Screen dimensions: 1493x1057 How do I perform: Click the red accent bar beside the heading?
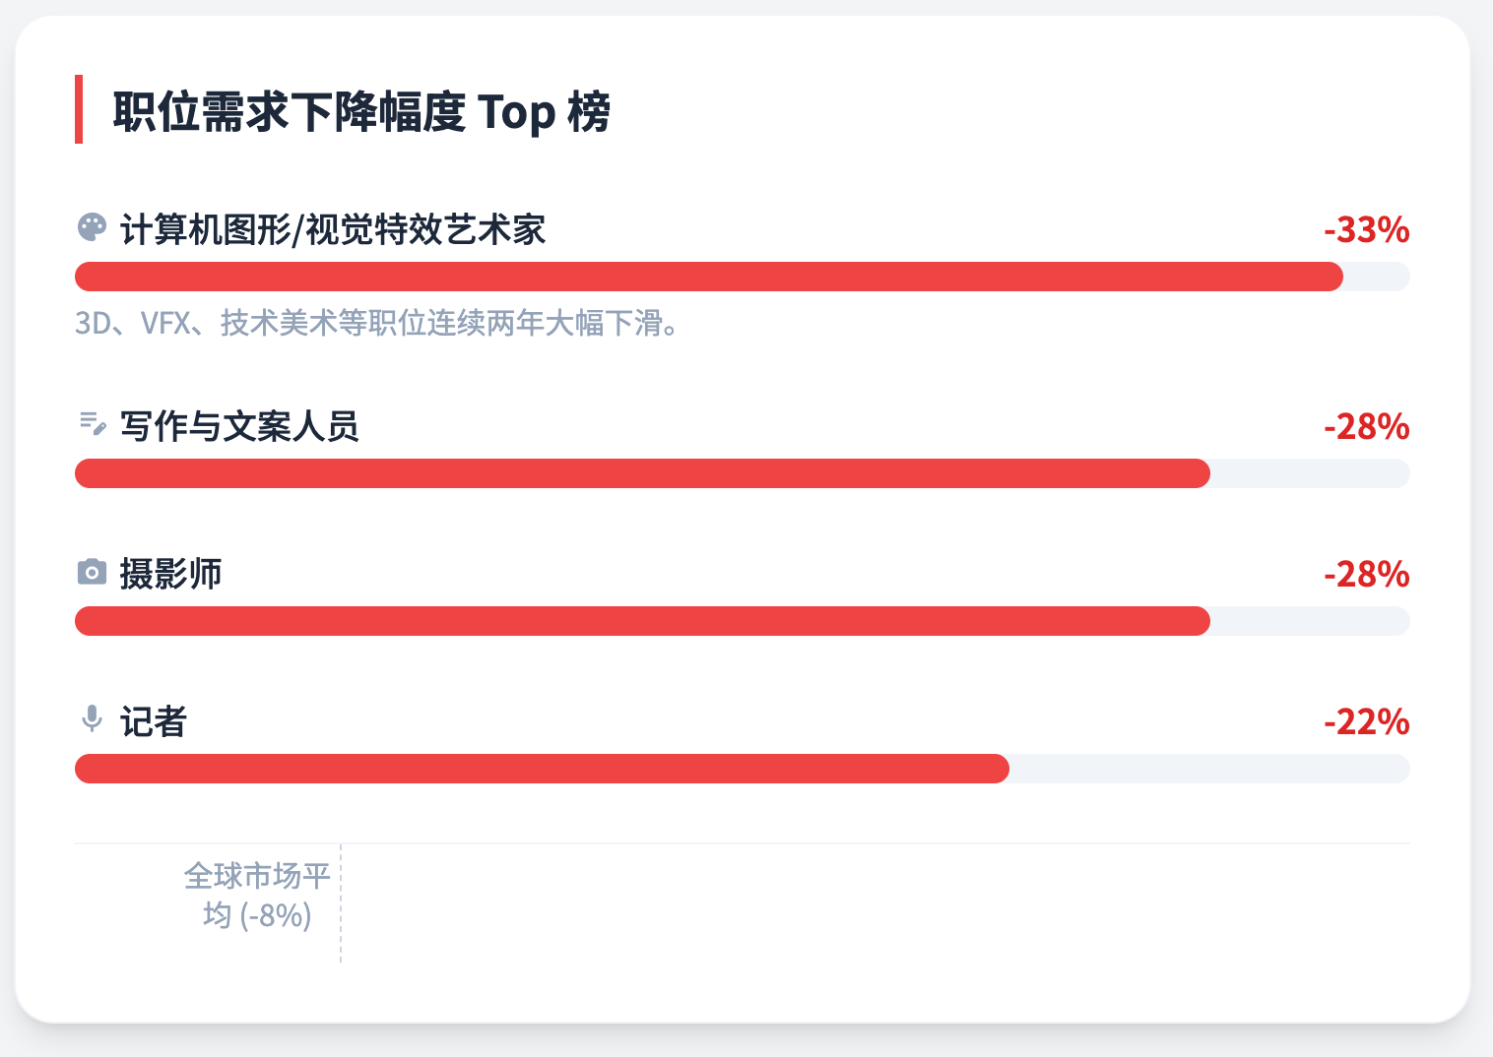(x=79, y=109)
